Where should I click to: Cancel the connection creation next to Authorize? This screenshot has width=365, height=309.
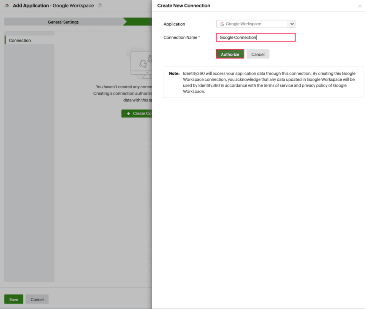[x=258, y=54]
